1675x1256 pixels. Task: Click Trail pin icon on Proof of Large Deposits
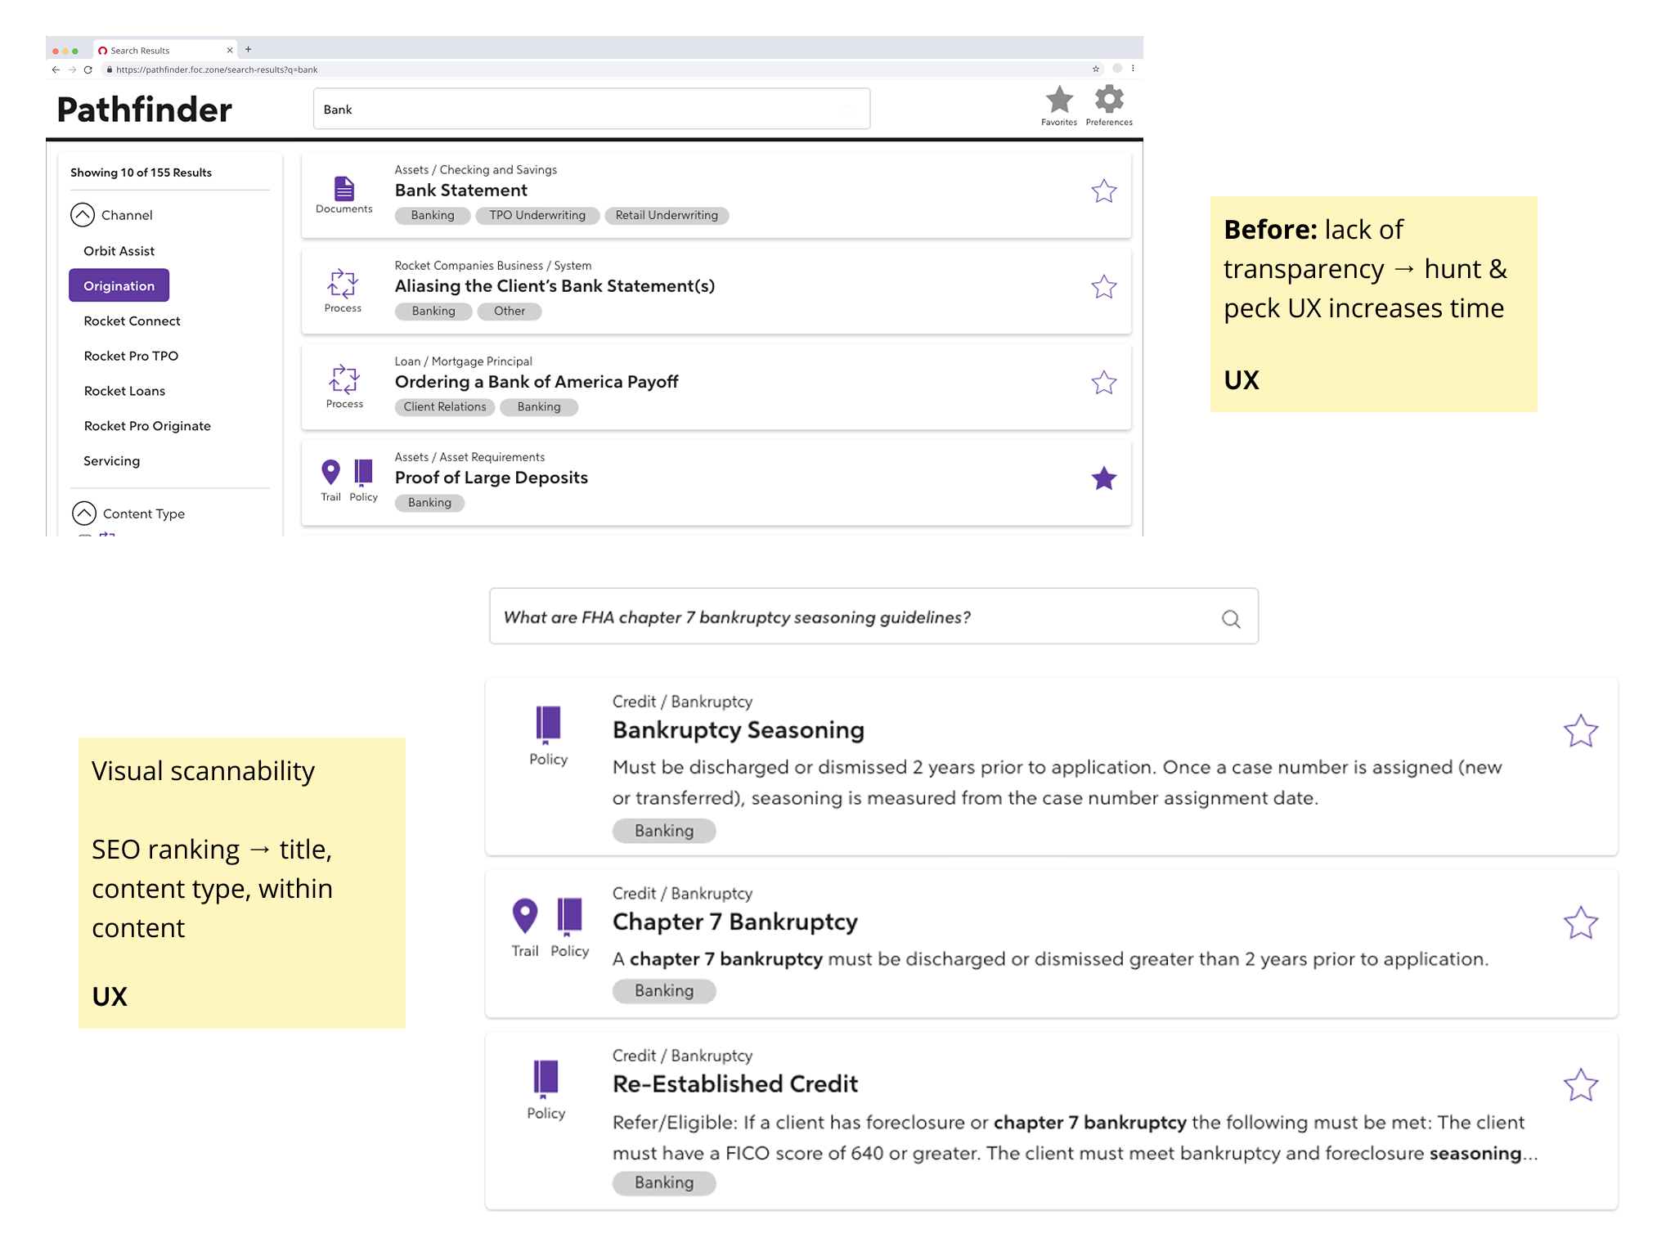[330, 473]
